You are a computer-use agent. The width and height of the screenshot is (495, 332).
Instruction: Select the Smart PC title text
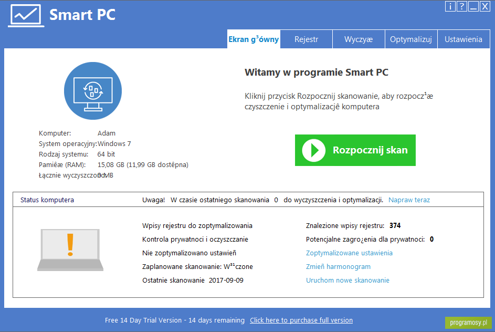coord(82,15)
